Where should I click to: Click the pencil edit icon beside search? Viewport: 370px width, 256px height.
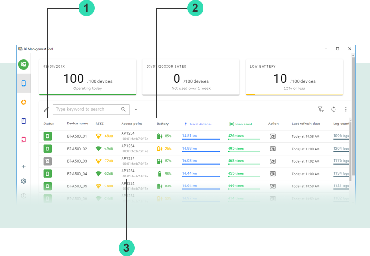(x=46, y=110)
